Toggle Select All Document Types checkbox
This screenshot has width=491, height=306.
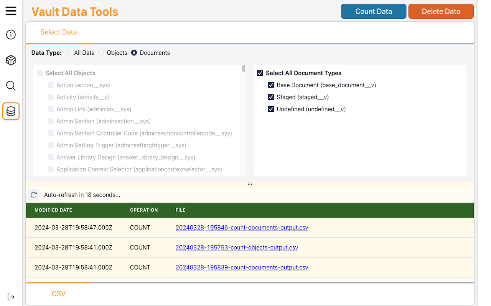coord(260,73)
